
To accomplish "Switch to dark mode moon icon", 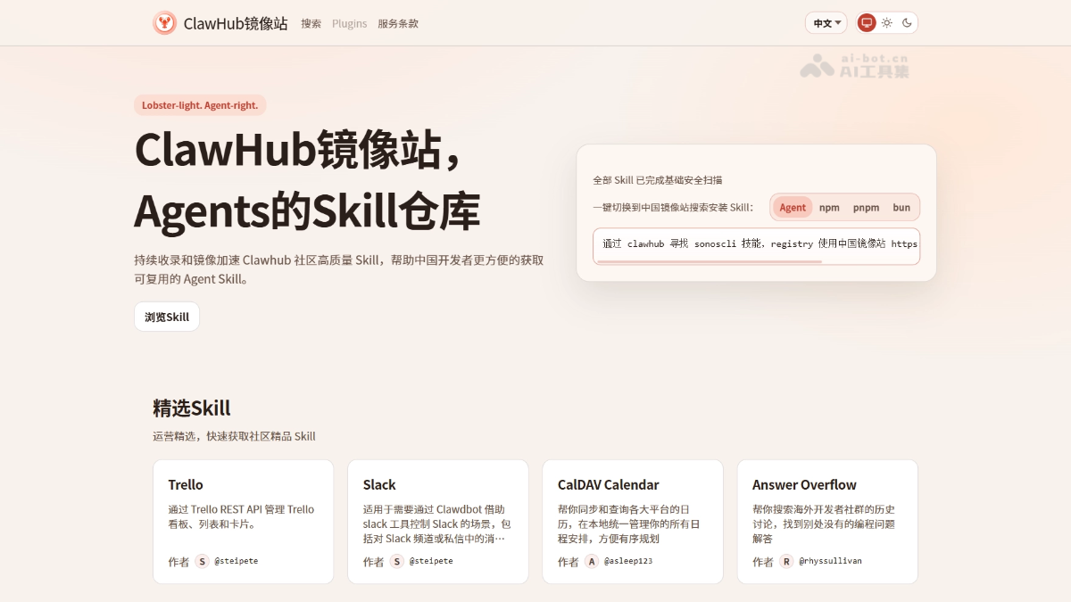I will [907, 23].
